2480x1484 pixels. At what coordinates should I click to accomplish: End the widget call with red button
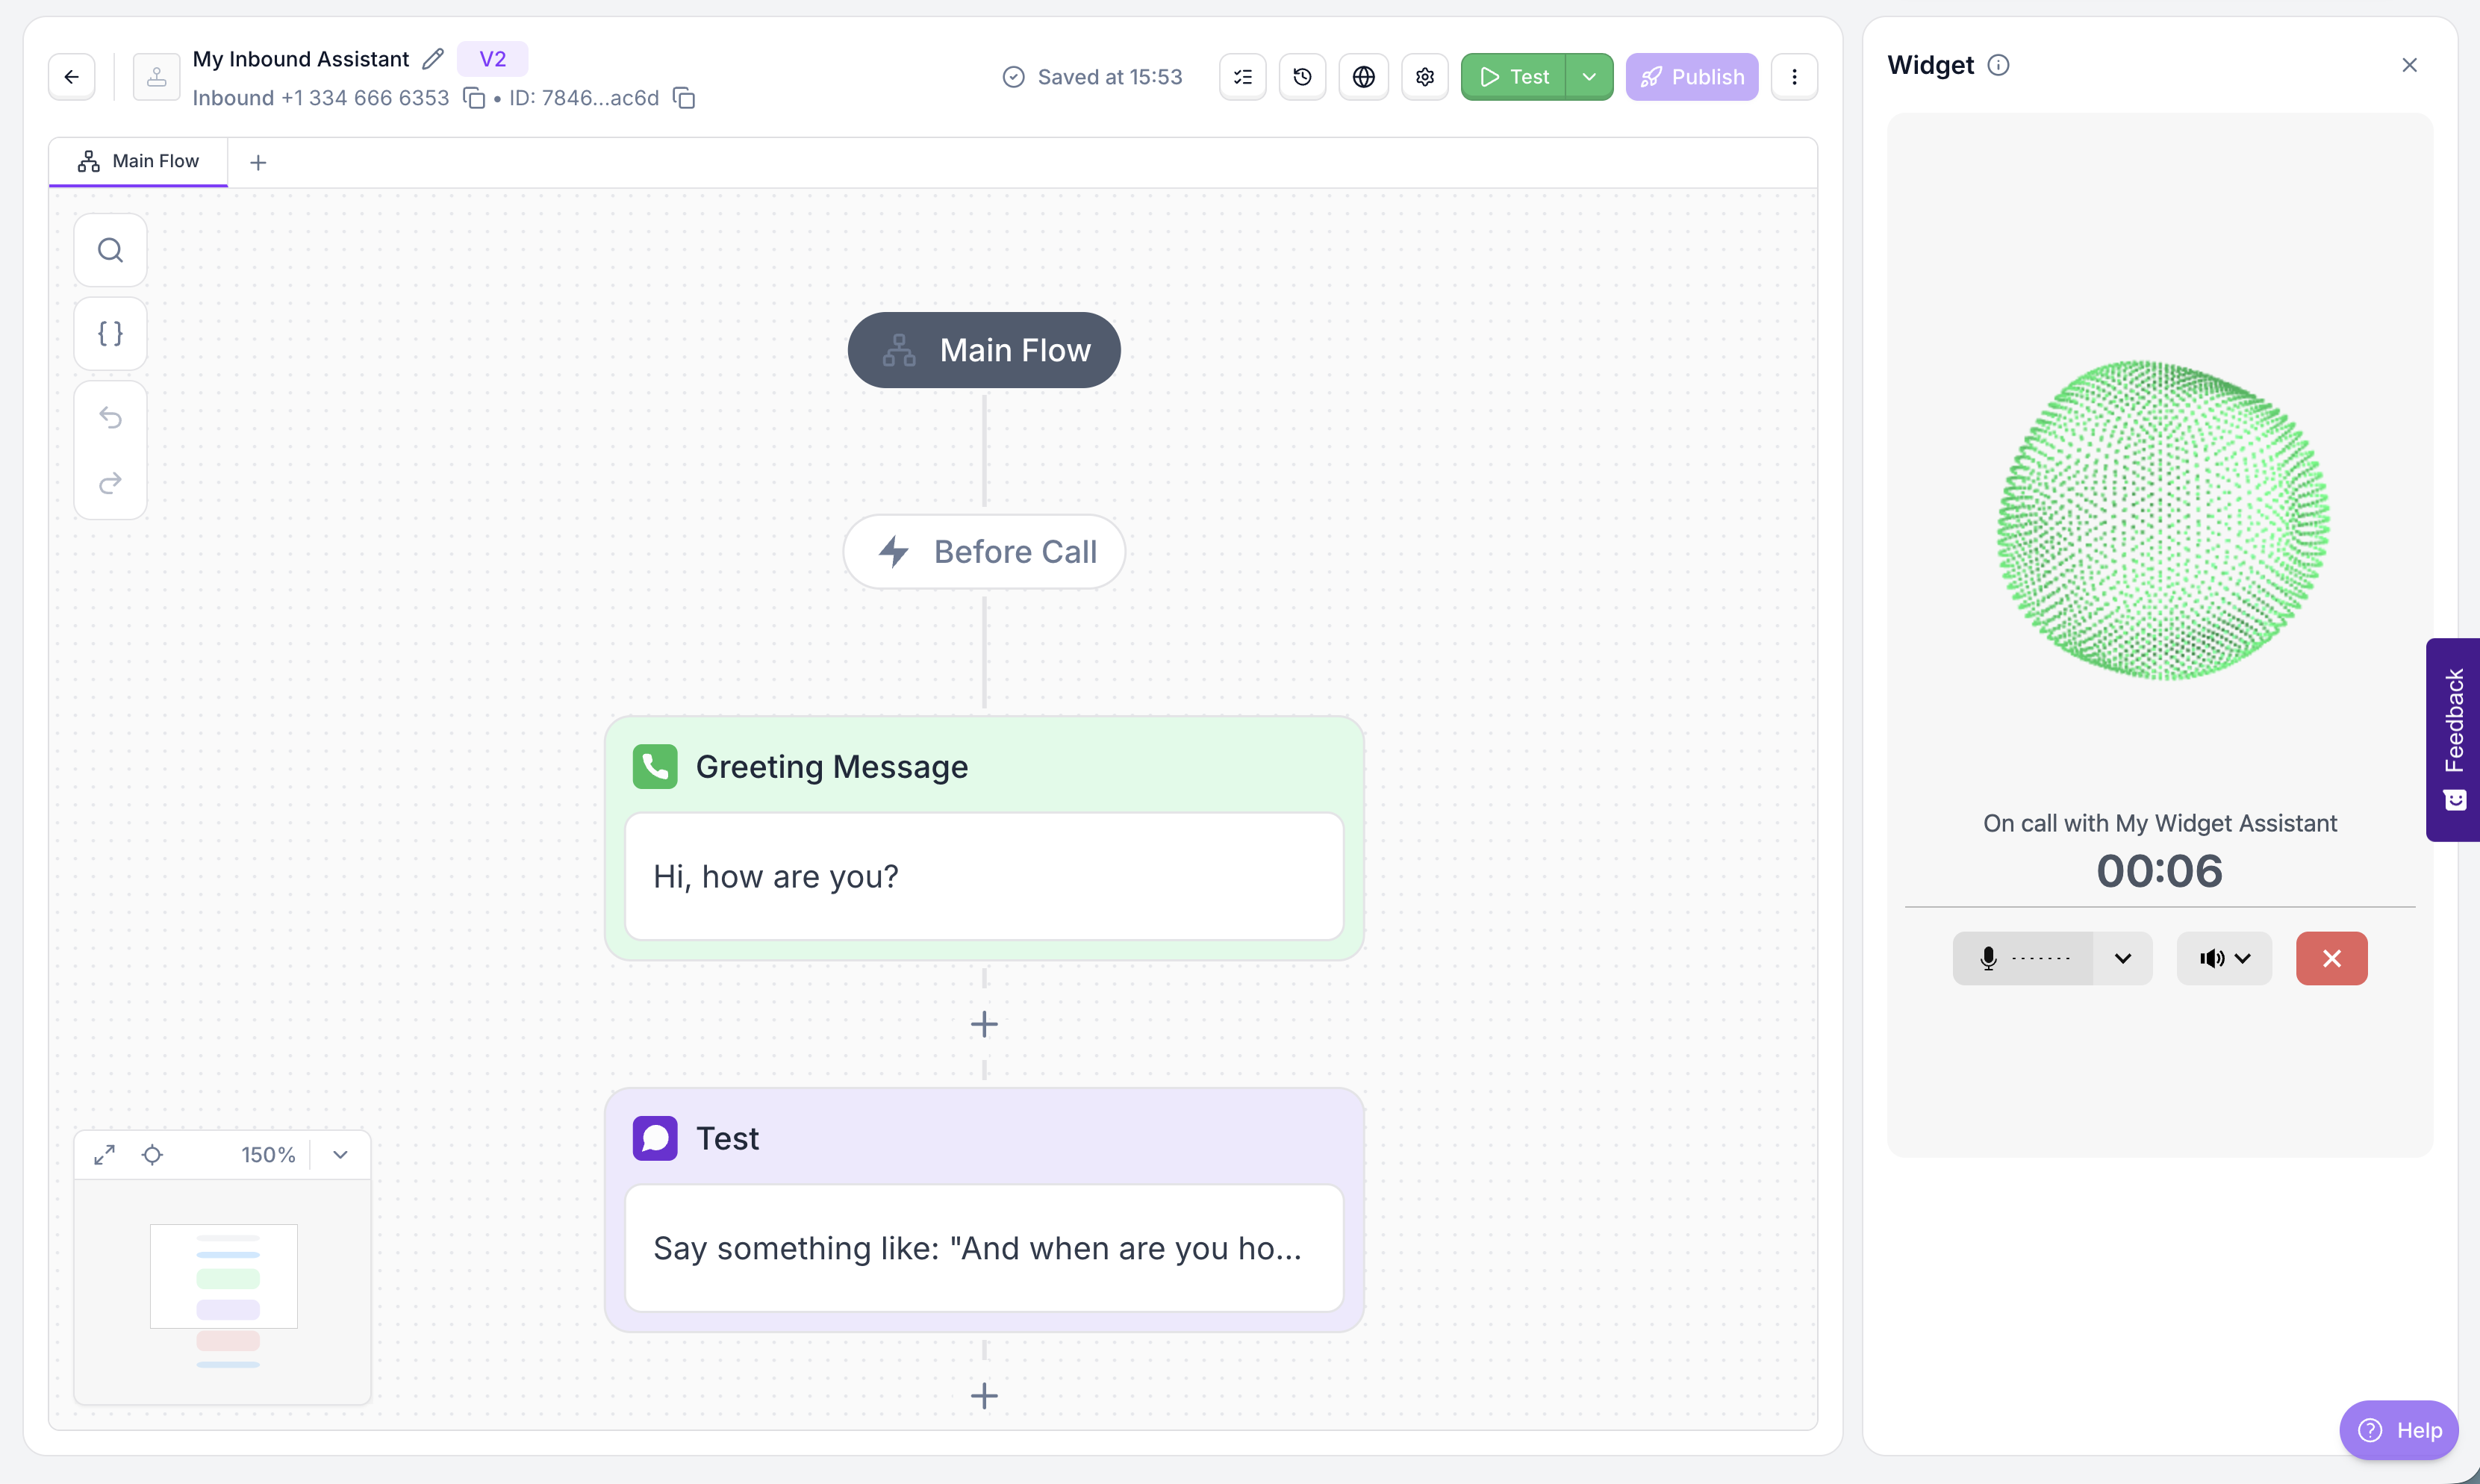pos(2331,958)
